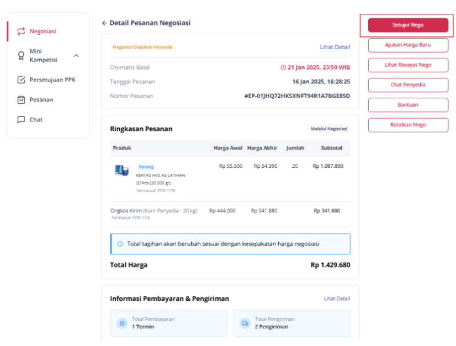Open Lihat Riwayat Nego
This screenshot has height=346, width=456.
(408, 65)
